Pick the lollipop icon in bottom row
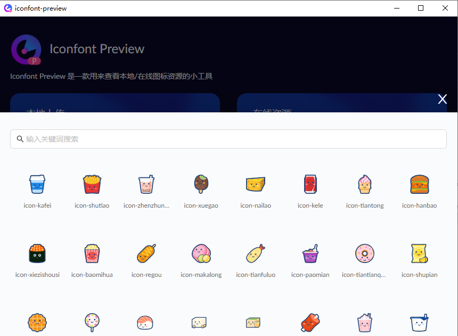 coord(92,323)
